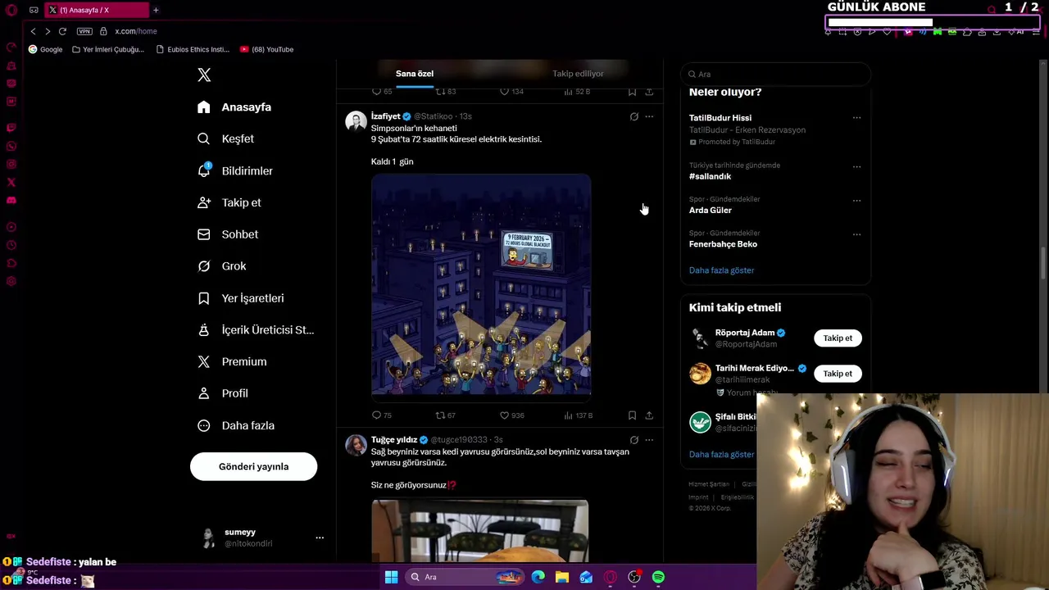Click Daha fazla göster under Kimi takip etmeli
The image size is (1049, 590).
tap(721, 454)
